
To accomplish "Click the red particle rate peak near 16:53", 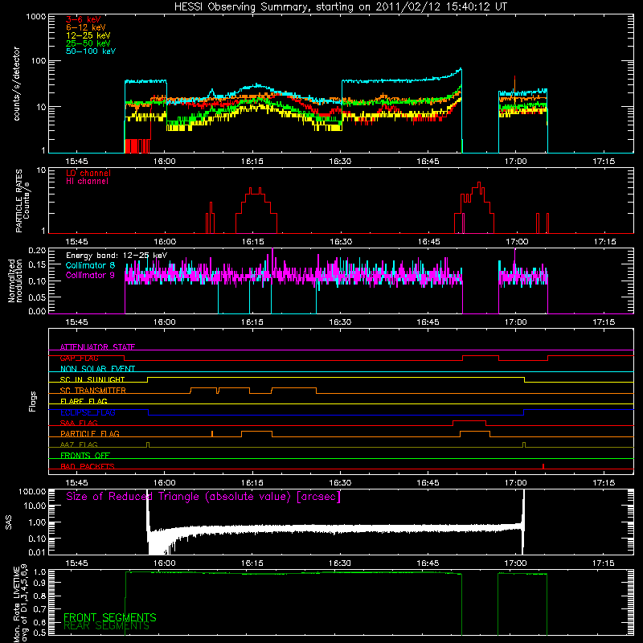I will click(x=479, y=184).
